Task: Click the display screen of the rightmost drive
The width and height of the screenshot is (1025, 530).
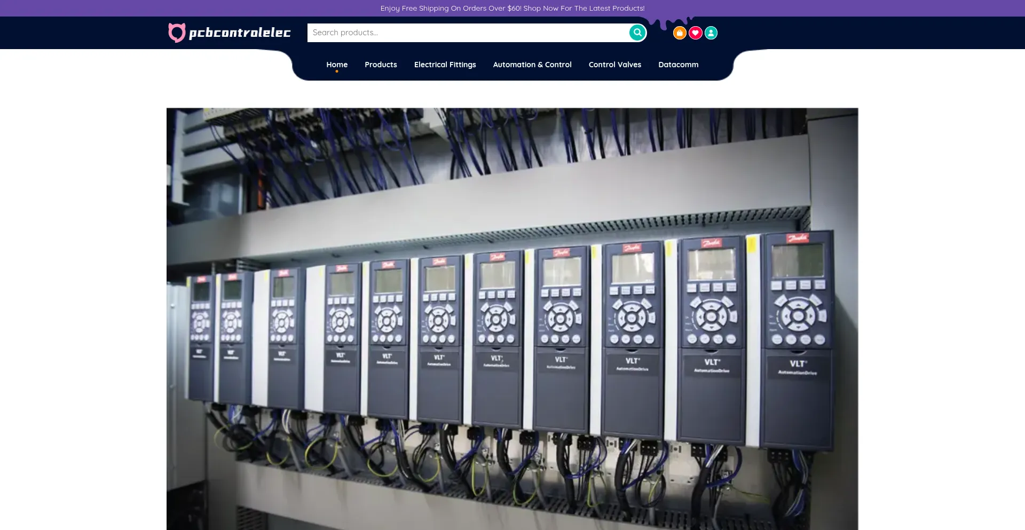Action: 798,260
